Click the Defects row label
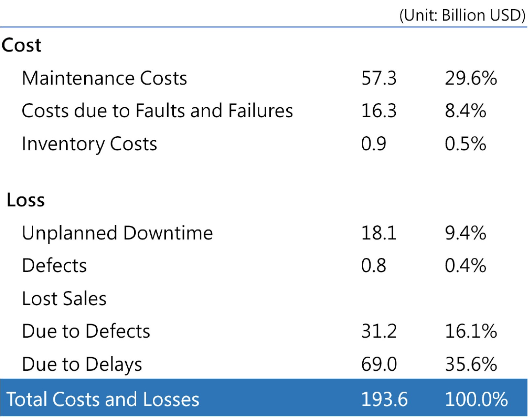528x420 pixels. point(54,265)
